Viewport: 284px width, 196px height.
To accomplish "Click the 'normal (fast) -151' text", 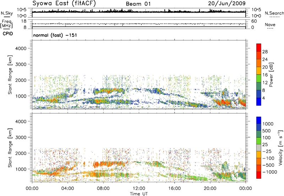I will [x=55, y=35].
